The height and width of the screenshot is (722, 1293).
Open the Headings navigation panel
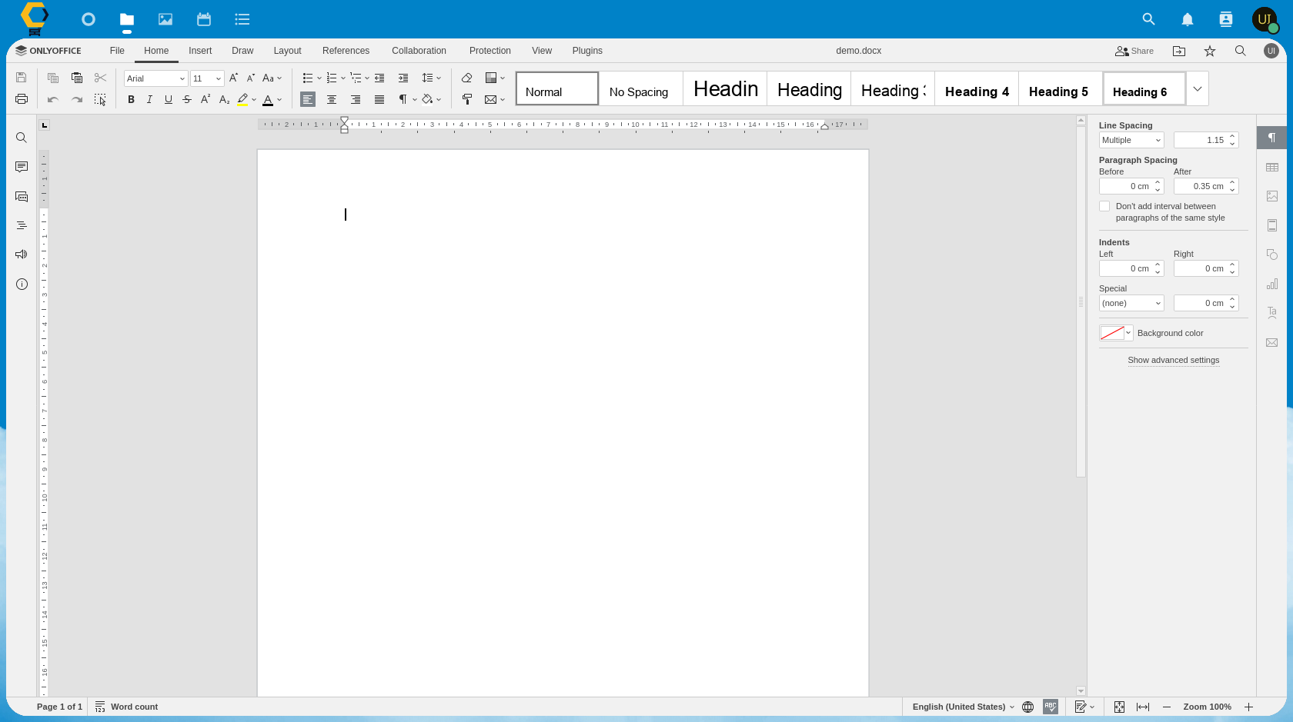click(x=22, y=225)
